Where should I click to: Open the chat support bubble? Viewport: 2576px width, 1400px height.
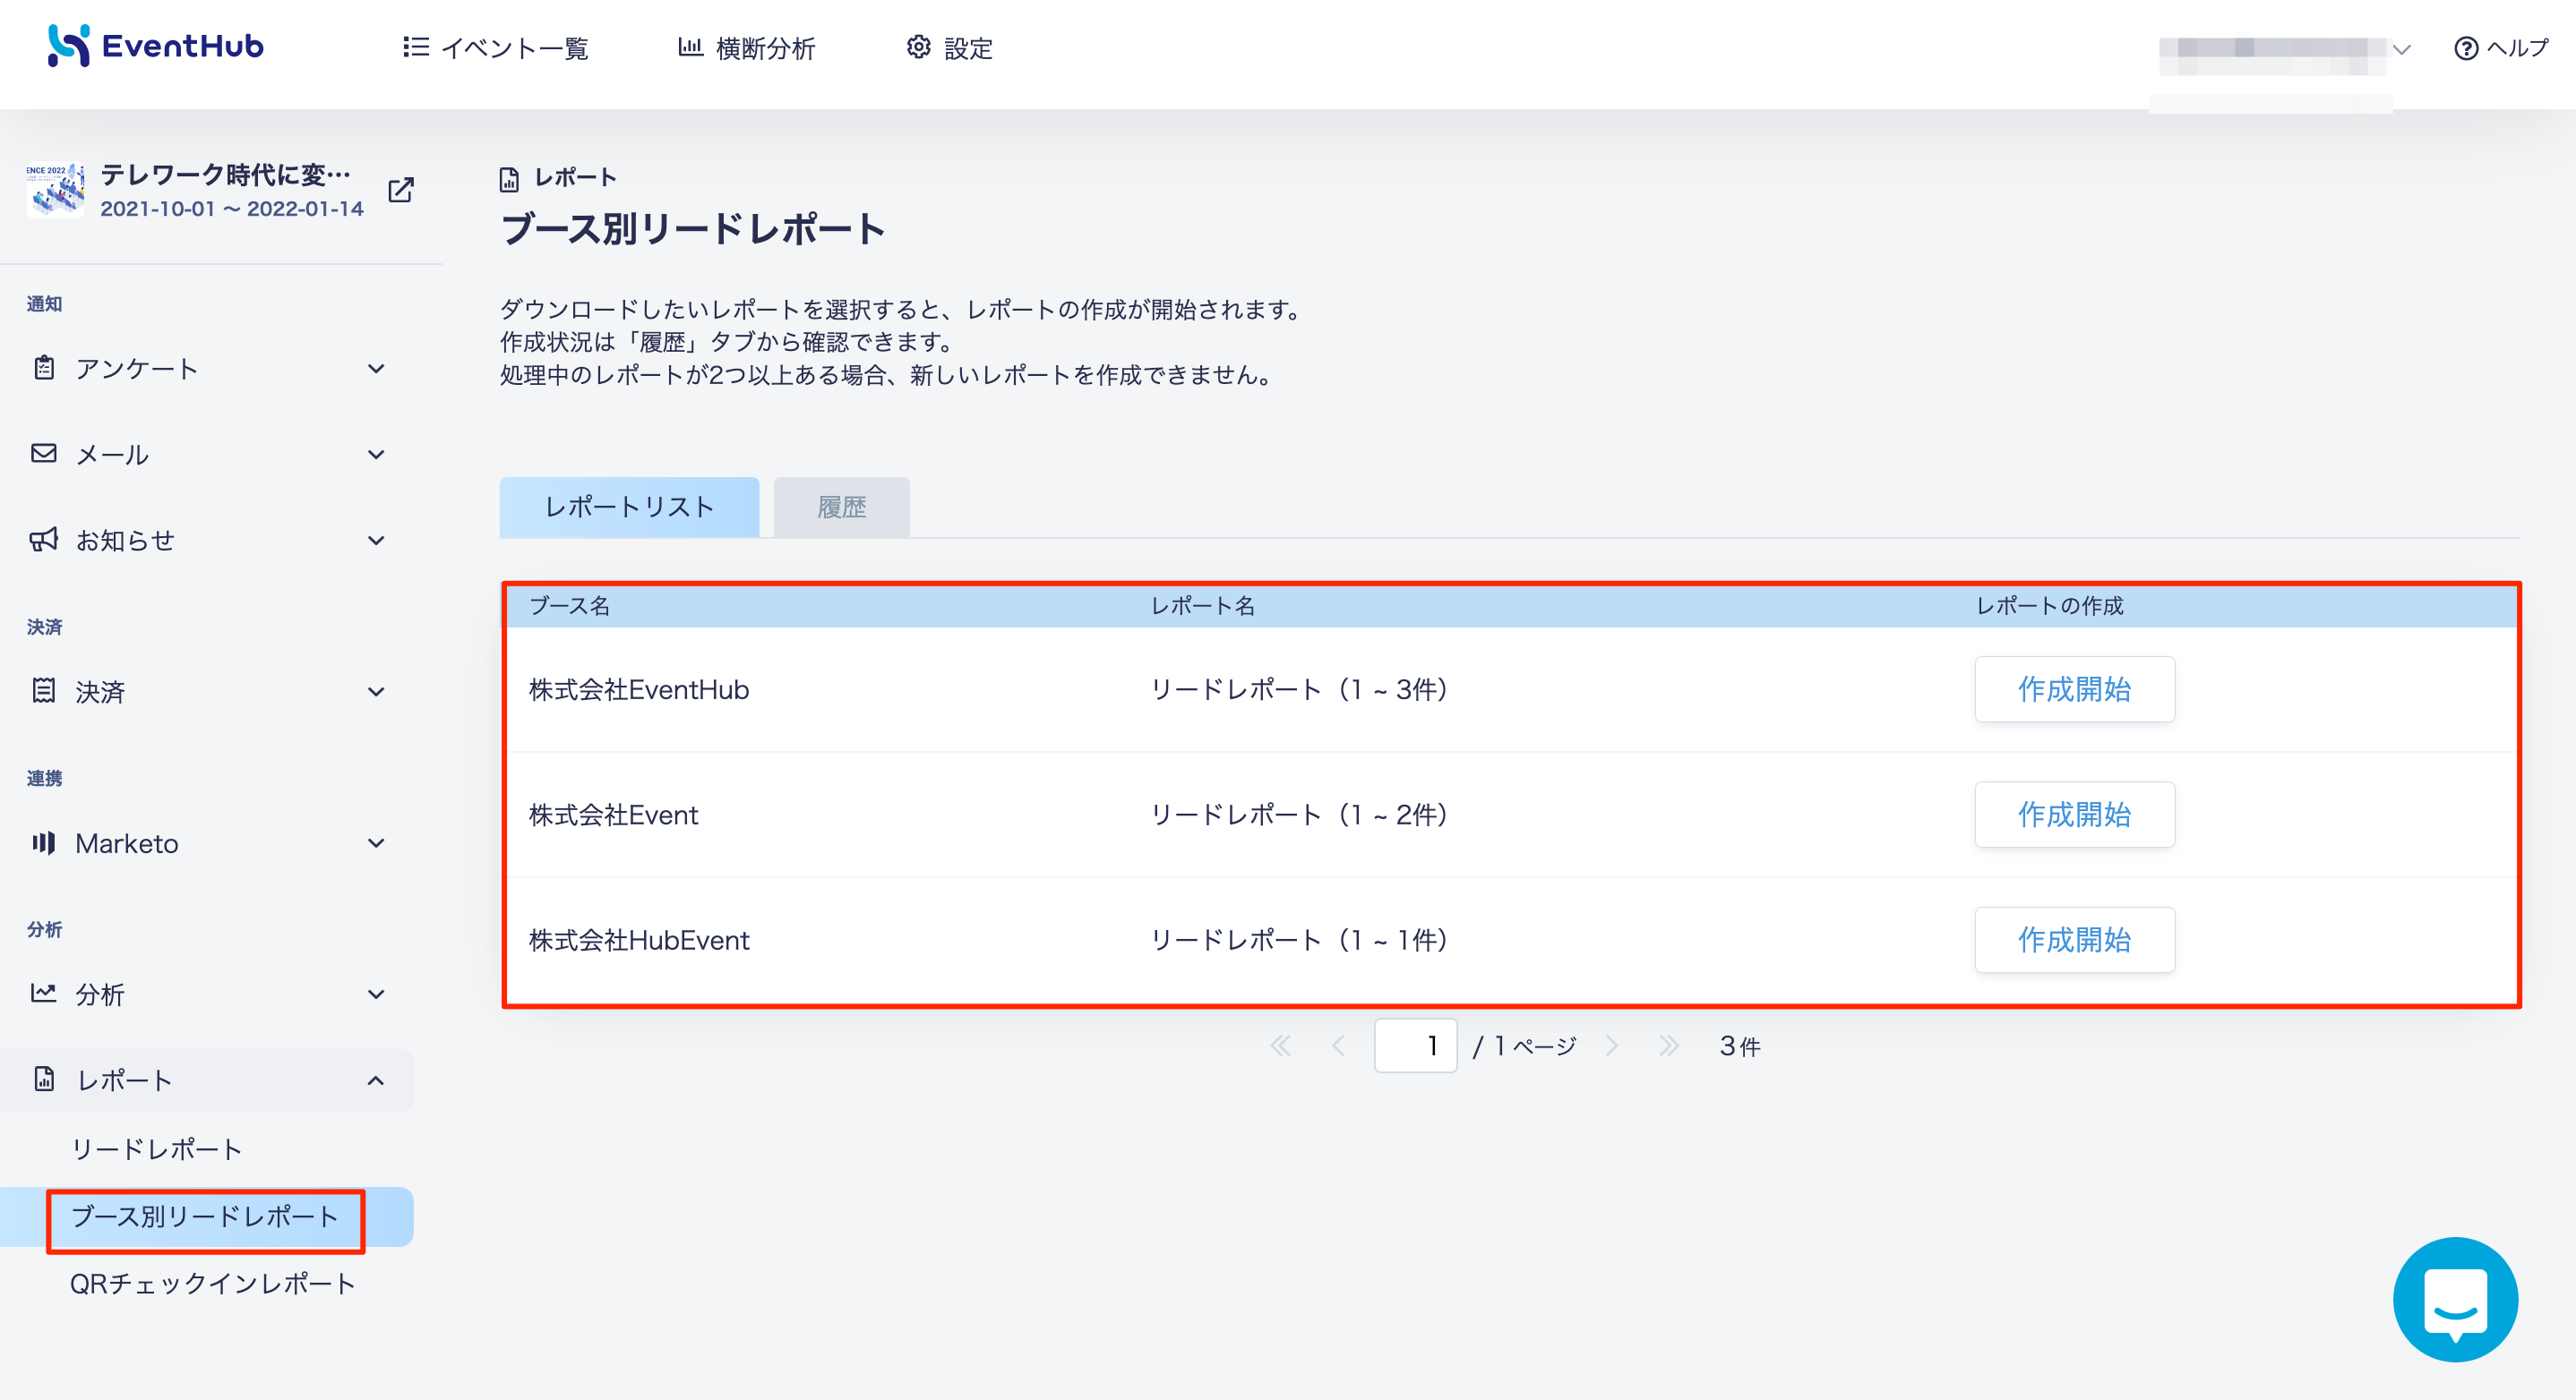[x=2455, y=1299]
